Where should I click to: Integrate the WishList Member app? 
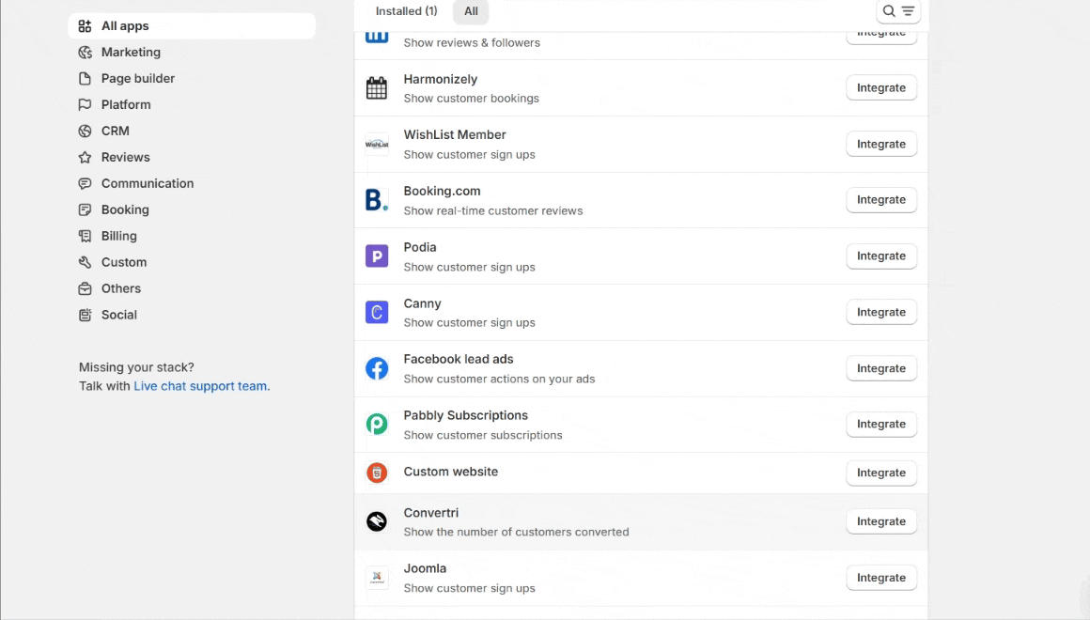880,145
